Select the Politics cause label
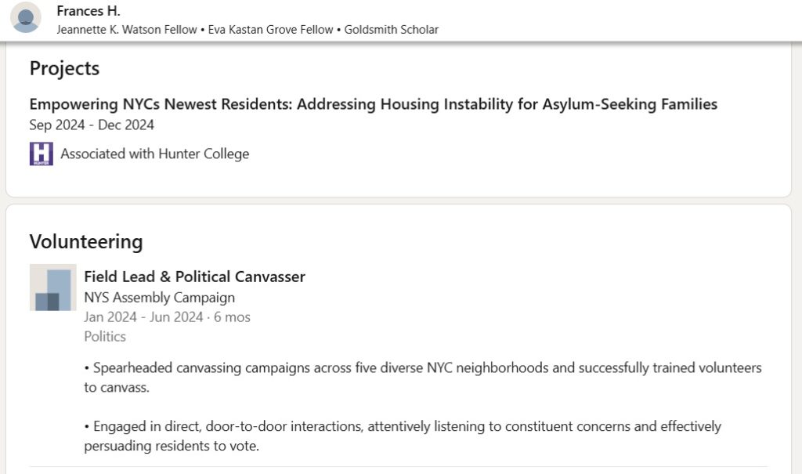 (x=105, y=337)
